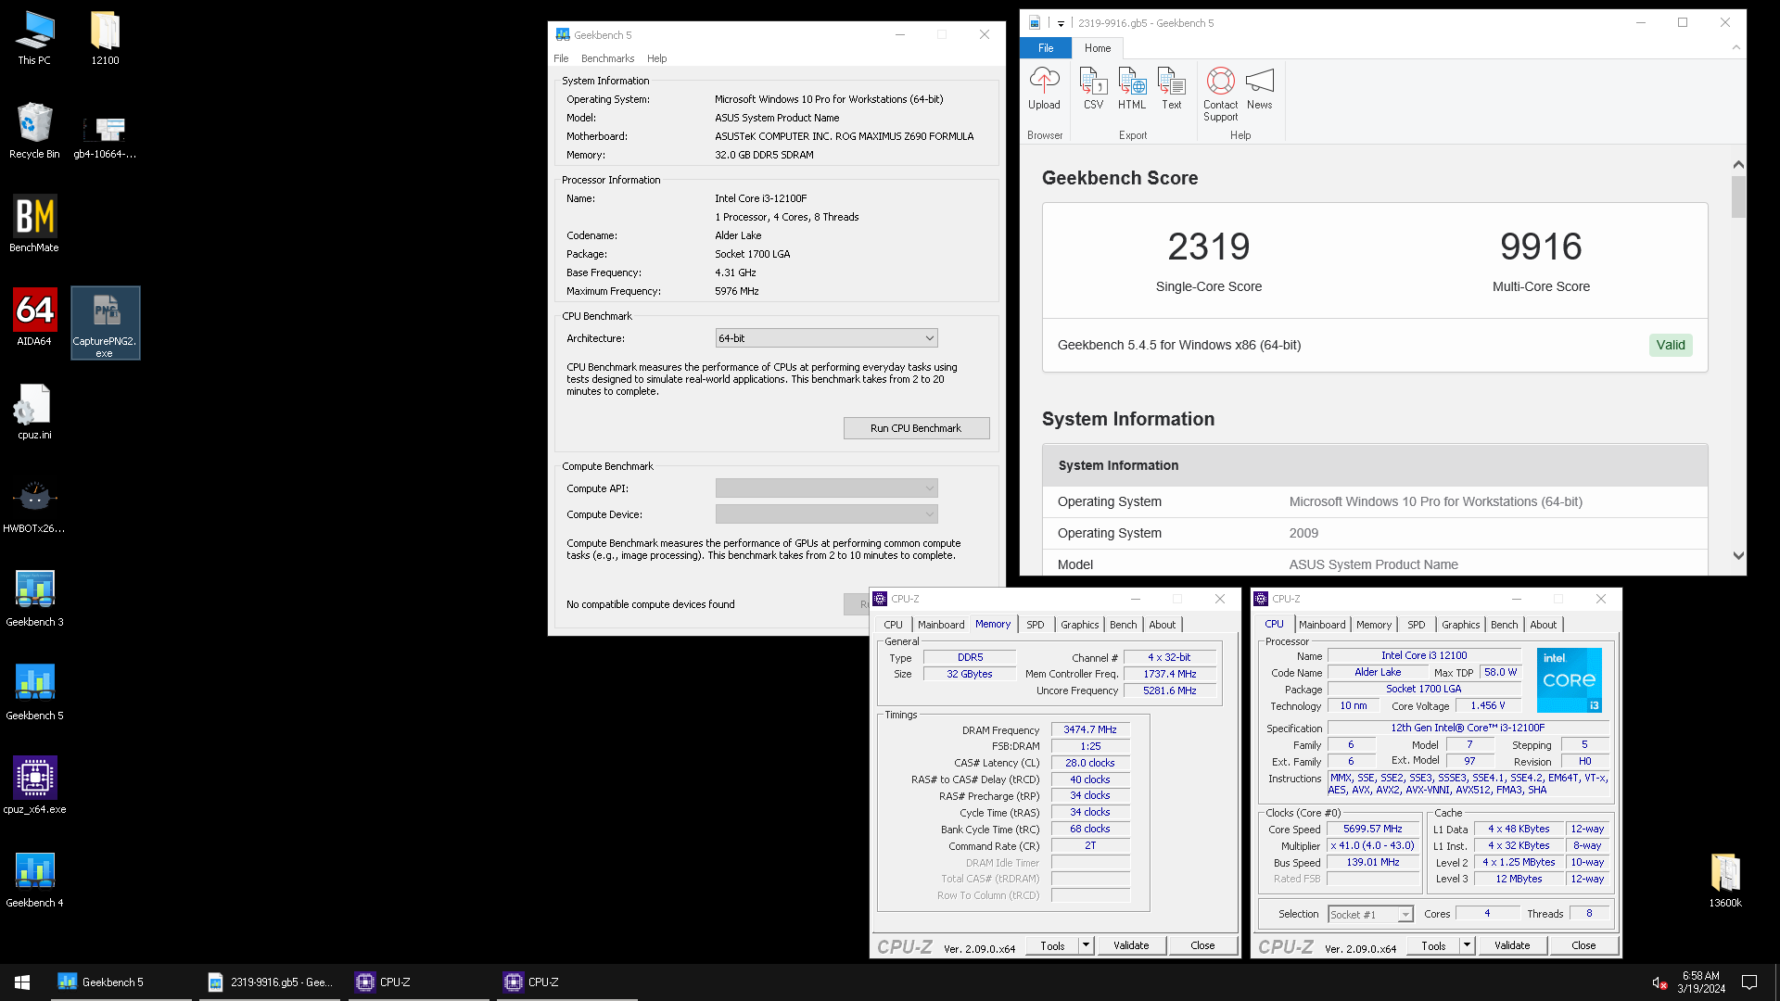Open Contact Support in ribbon
The image size is (1780, 1001).
tap(1220, 95)
